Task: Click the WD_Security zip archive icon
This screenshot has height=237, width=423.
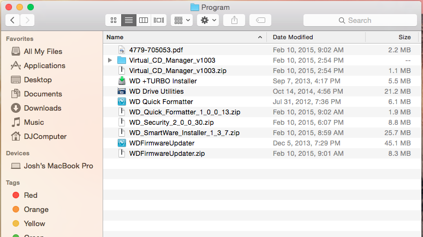Action: point(122,122)
